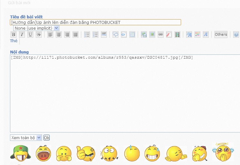Insert table icon
The height and width of the screenshot is (165, 240).
(132, 35)
